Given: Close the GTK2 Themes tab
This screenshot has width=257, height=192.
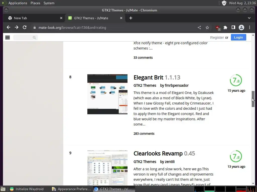Looking at the screenshot, I should 121,18.
